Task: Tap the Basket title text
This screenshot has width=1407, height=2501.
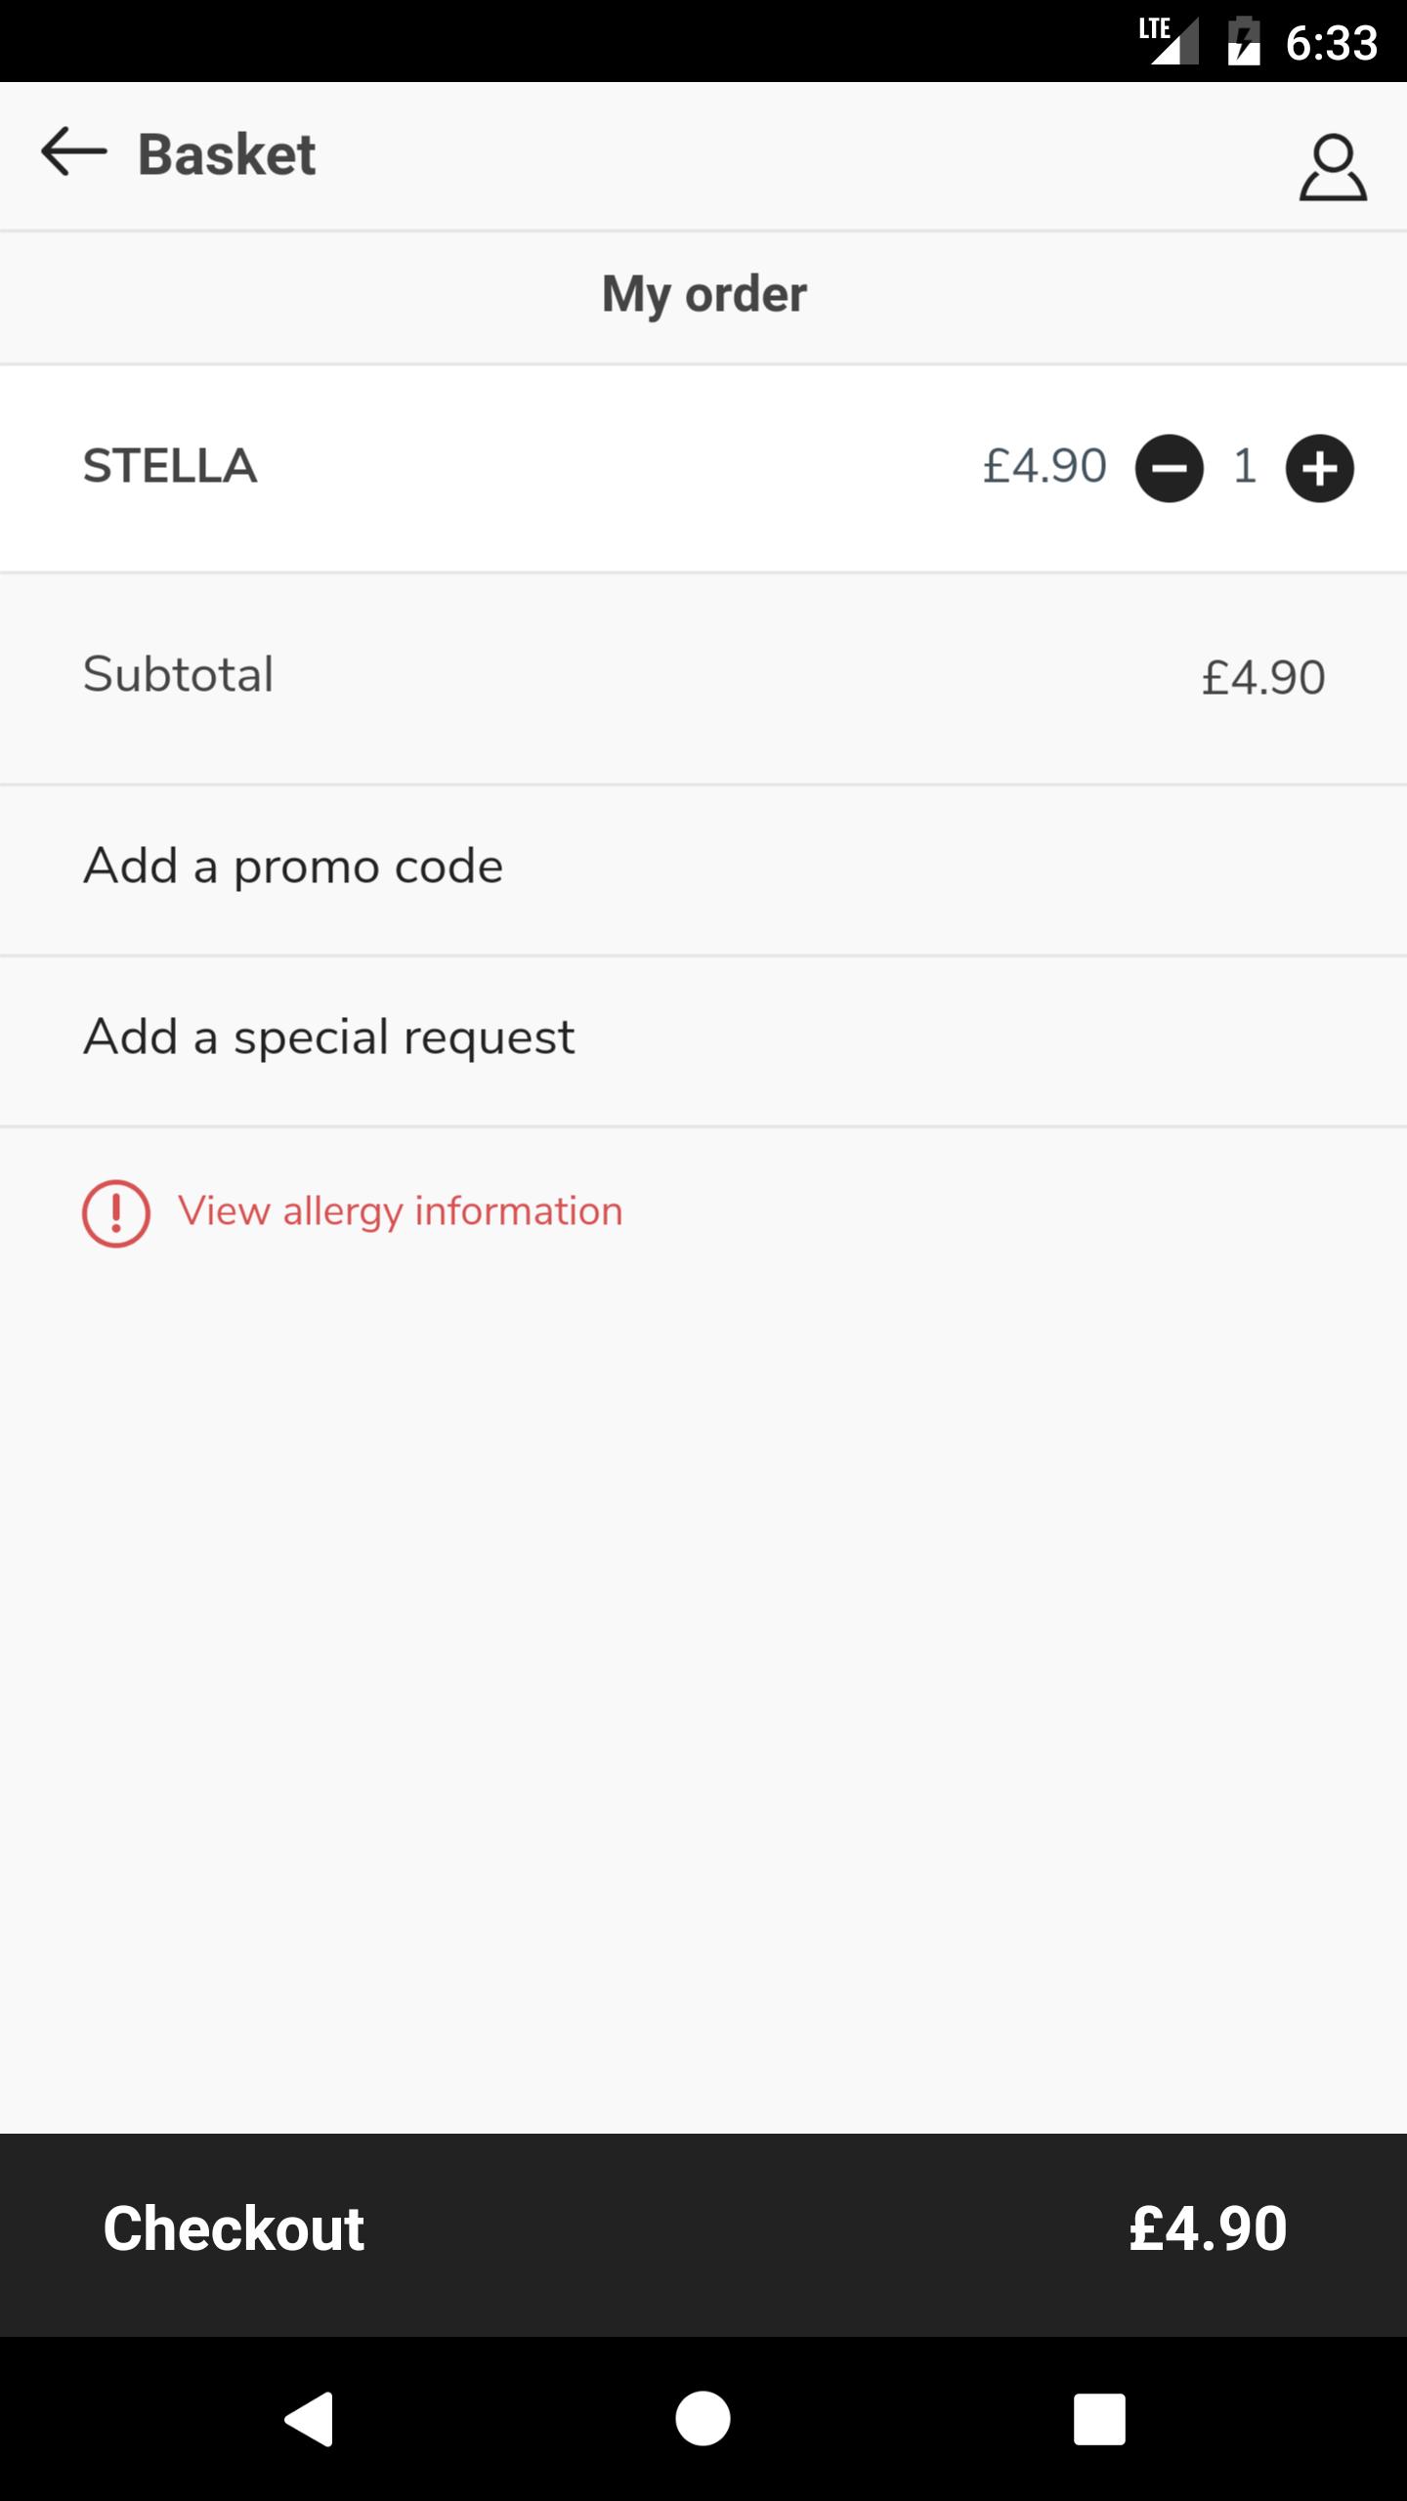Action: 227,154
